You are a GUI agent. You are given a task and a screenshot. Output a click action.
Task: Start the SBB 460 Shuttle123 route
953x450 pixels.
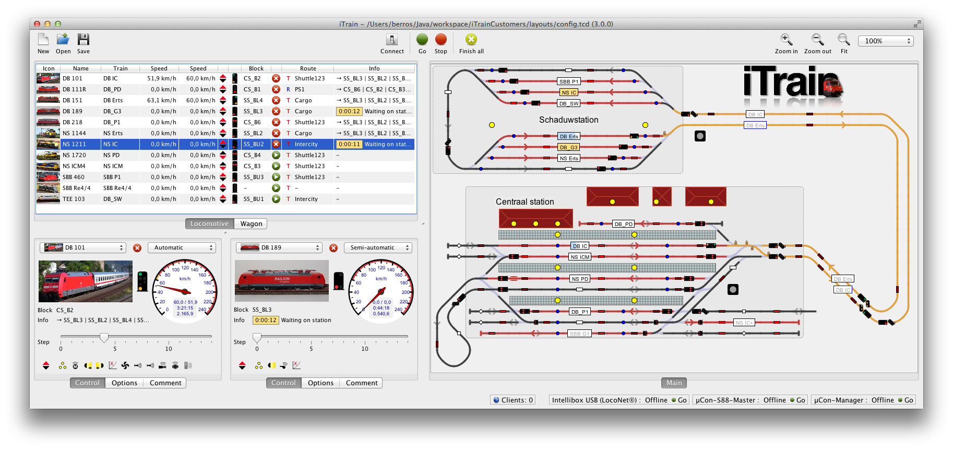(x=276, y=177)
